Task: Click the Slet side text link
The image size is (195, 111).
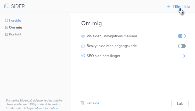Action: coord(92,103)
